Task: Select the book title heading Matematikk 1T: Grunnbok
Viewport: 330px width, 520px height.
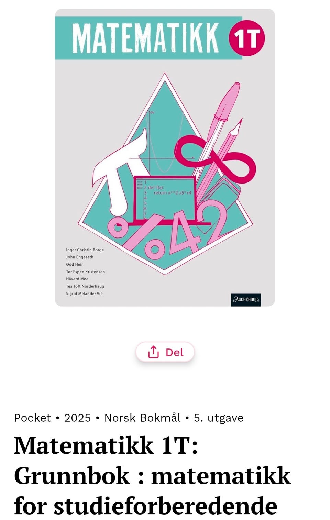Action: click(152, 475)
